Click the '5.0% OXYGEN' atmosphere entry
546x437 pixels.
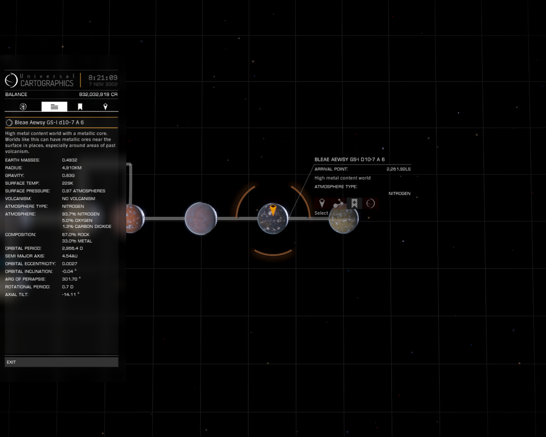(77, 220)
